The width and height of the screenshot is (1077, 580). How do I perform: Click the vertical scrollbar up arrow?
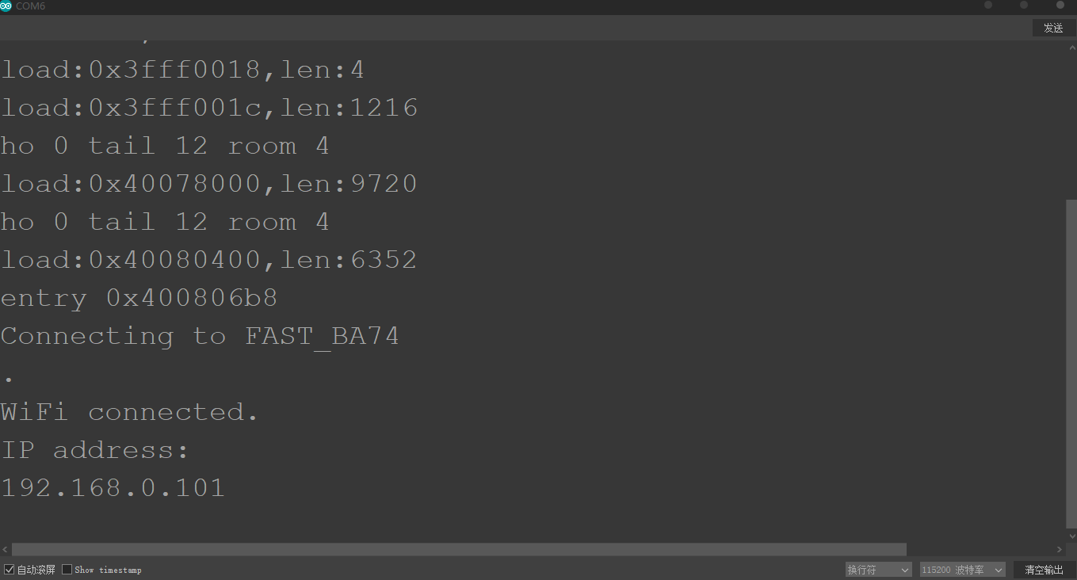coord(1071,47)
